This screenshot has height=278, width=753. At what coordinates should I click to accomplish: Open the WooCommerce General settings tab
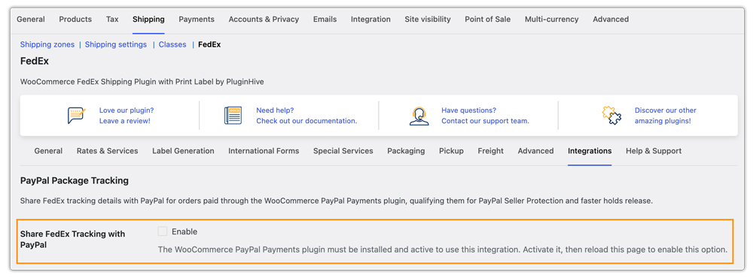click(x=31, y=20)
